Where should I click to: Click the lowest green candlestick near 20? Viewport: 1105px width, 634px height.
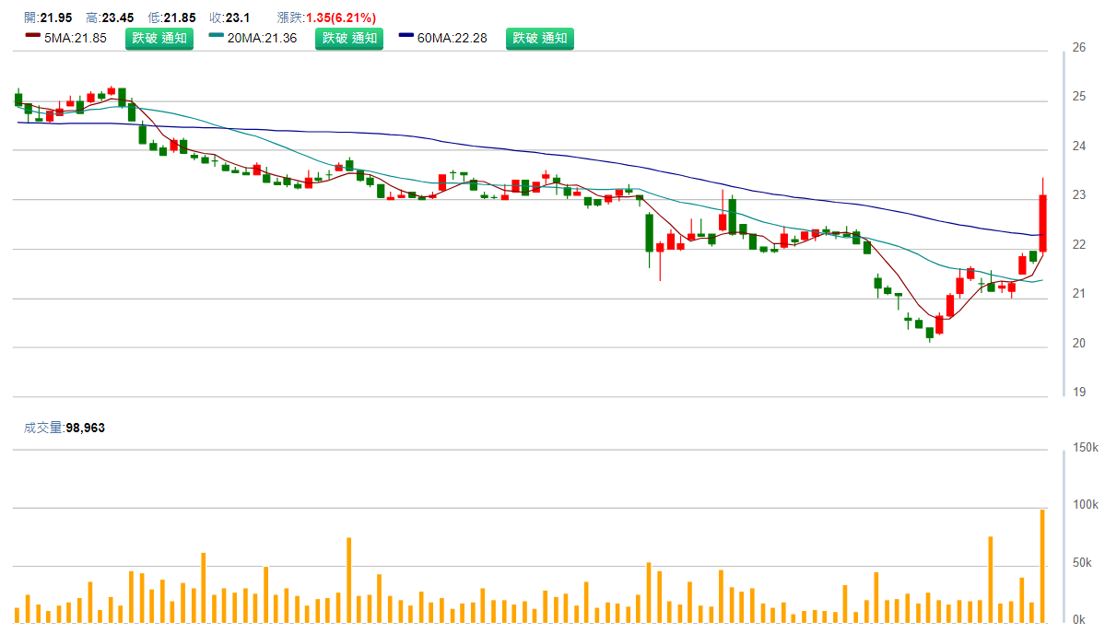pyautogui.click(x=930, y=333)
